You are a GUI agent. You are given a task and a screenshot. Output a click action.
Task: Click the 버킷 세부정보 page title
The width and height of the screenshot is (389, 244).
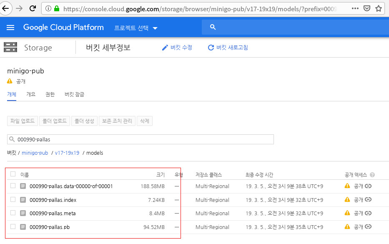[108, 48]
